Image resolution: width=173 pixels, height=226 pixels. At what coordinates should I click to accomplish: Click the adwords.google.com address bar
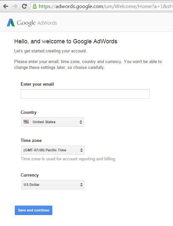[102, 6]
